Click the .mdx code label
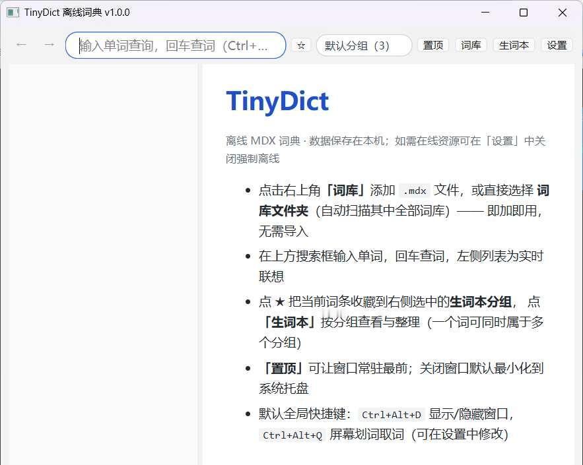 [415, 191]
